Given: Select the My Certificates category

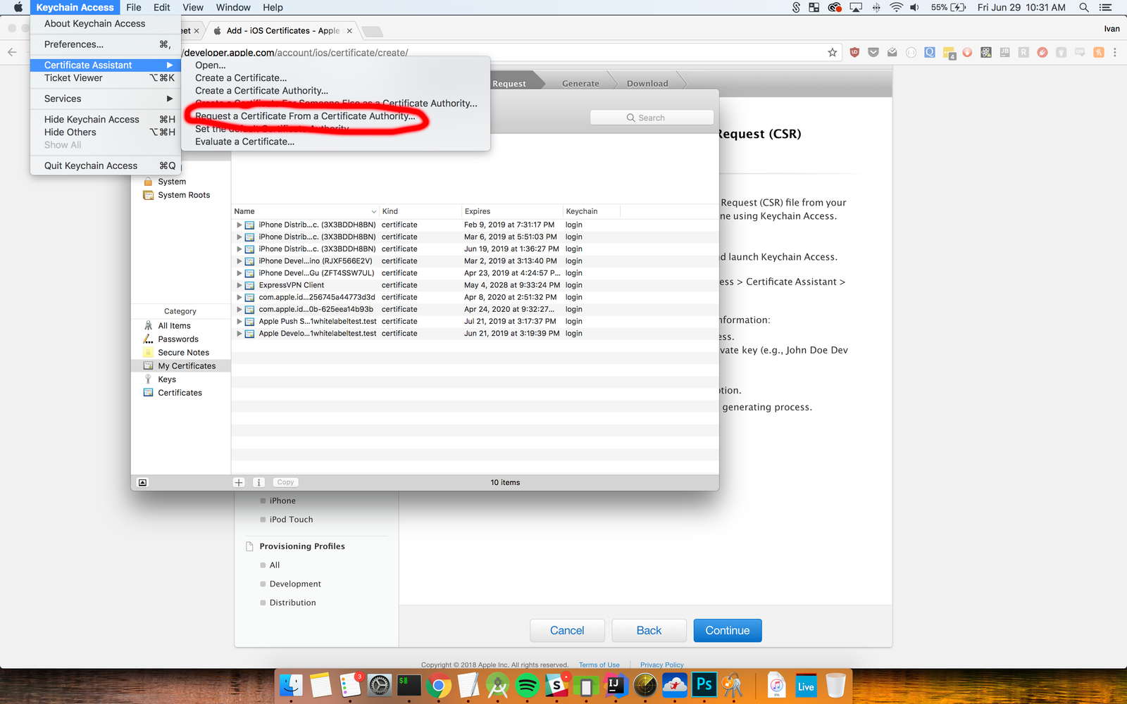Looking at the screenshot, I should tap(181, 366).
